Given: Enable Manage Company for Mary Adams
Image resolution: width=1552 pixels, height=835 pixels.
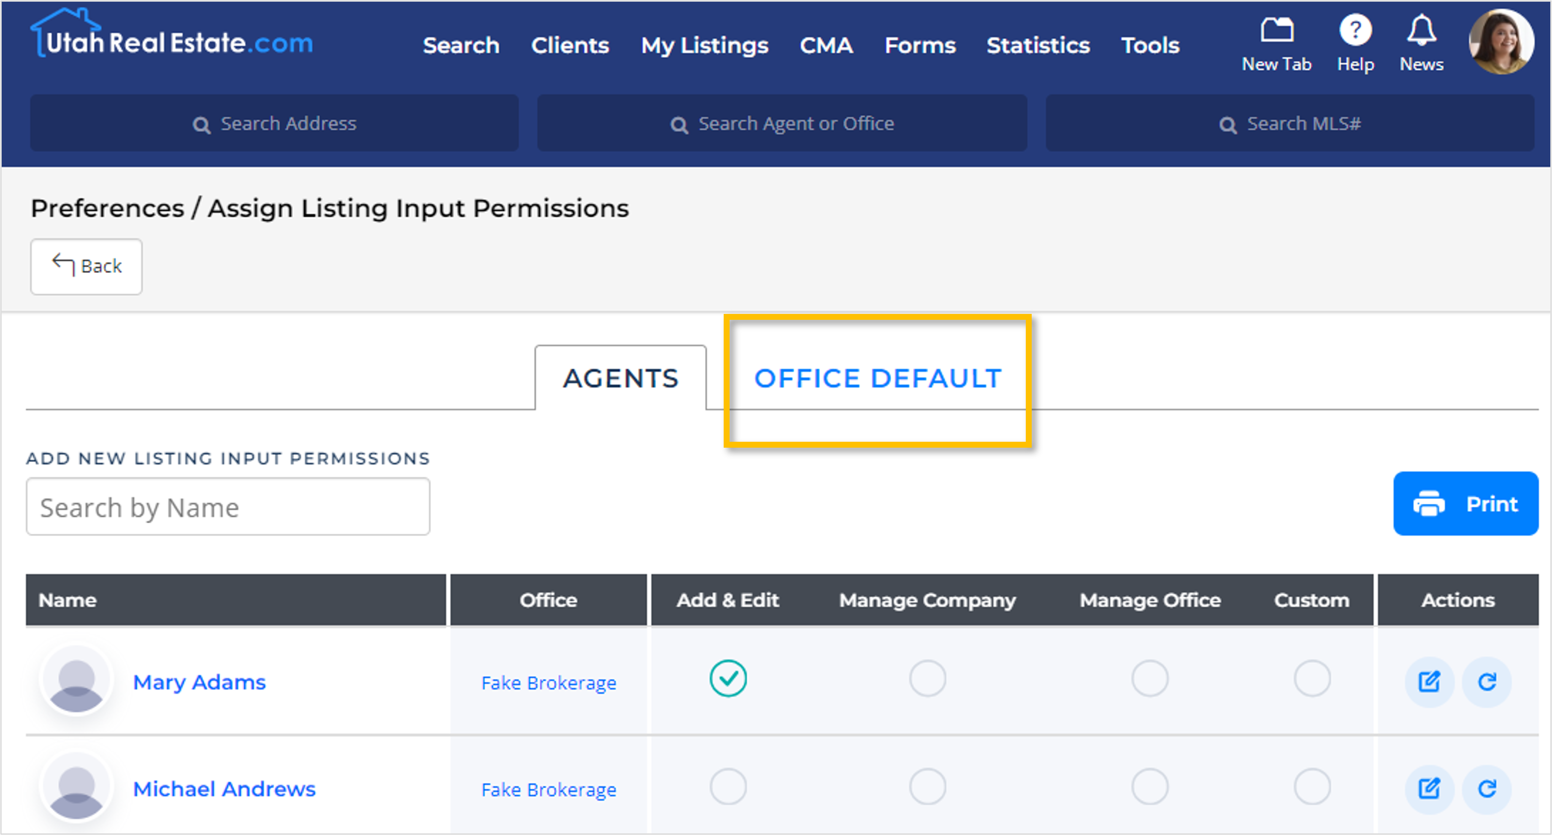Looking at the screenshot, I should (927, 678).
